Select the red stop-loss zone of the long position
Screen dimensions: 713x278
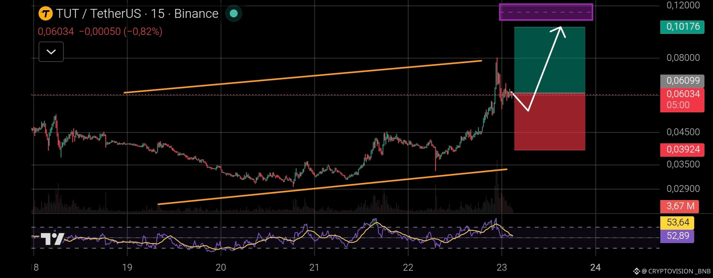coord(550,122)
